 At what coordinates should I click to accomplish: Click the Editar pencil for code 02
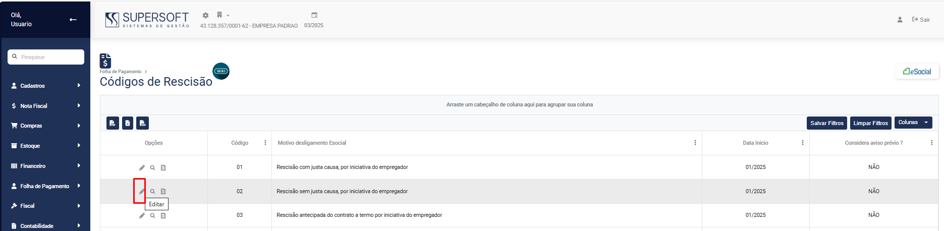(x=142, y=192)
